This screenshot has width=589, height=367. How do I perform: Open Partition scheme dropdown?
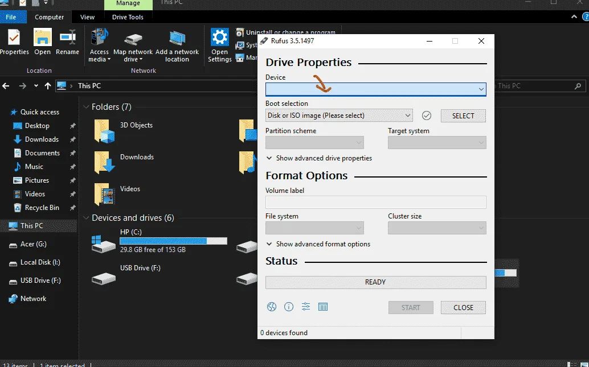pyautogui.click(x=314, y=143)
